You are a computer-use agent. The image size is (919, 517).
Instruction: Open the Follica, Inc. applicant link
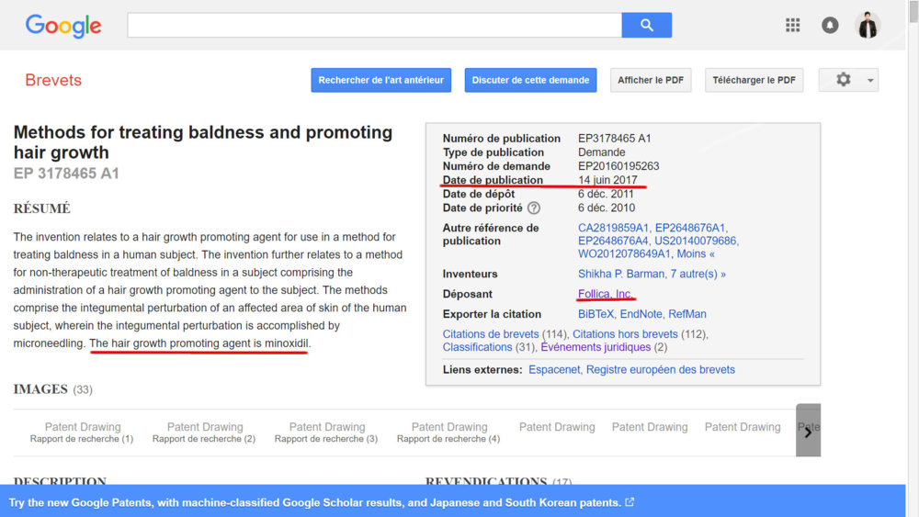tap(605, 294)
